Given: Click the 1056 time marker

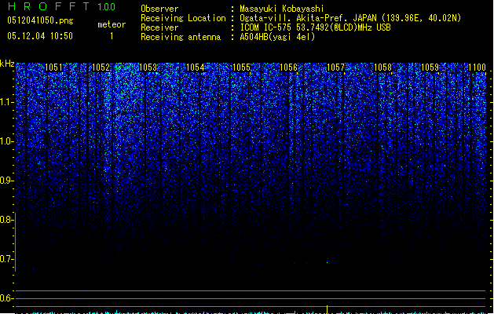Looking at the screenshot, I should (288, 68).
